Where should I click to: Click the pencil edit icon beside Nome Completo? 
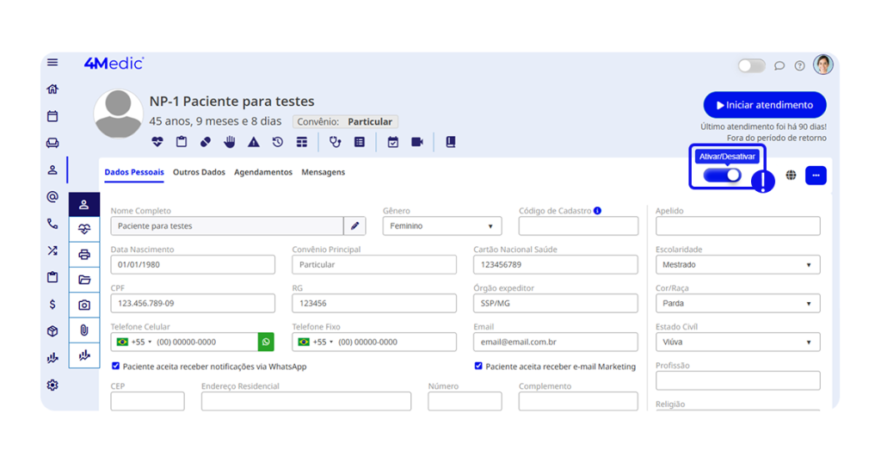tap(355, 226)
